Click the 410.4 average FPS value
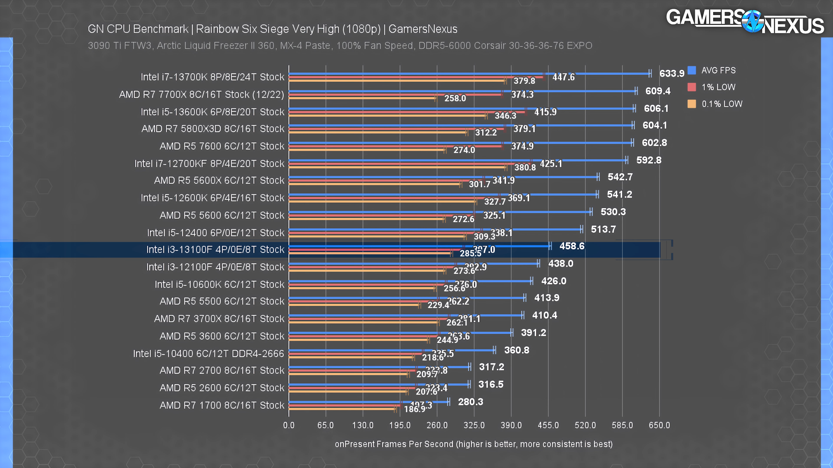The width and height of the screenshot is (833, 468). 544,315
